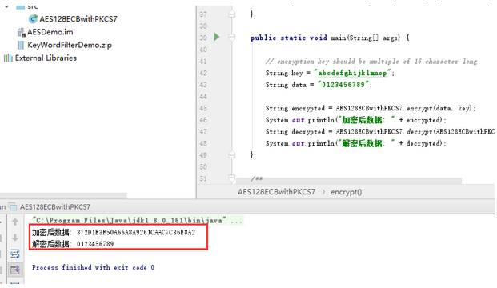Place cursor on the key string "abcdefghijklmnop"

pyautogui.click(x=352, y=73)
